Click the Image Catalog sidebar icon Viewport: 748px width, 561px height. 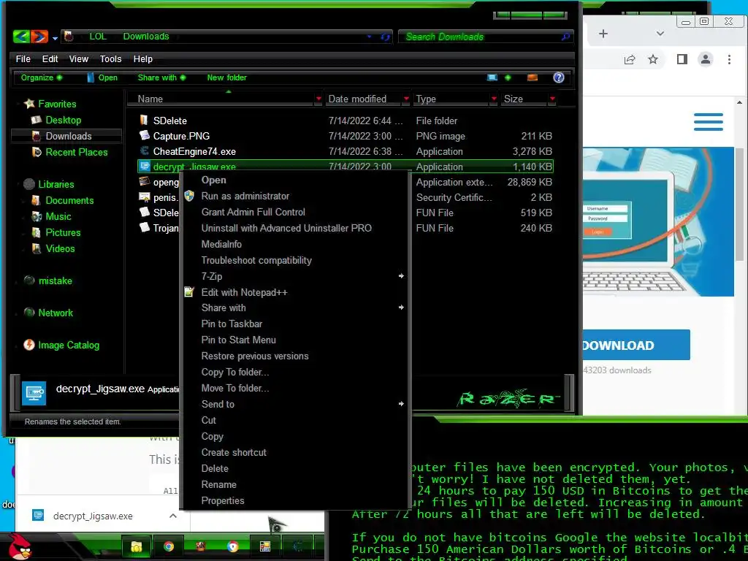point(29,345)
